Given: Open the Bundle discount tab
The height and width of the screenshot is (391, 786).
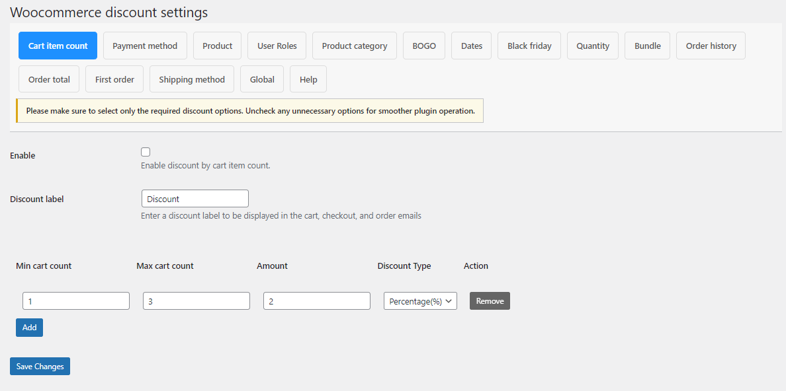Looking at the screenshot, I should pos(647,46).
